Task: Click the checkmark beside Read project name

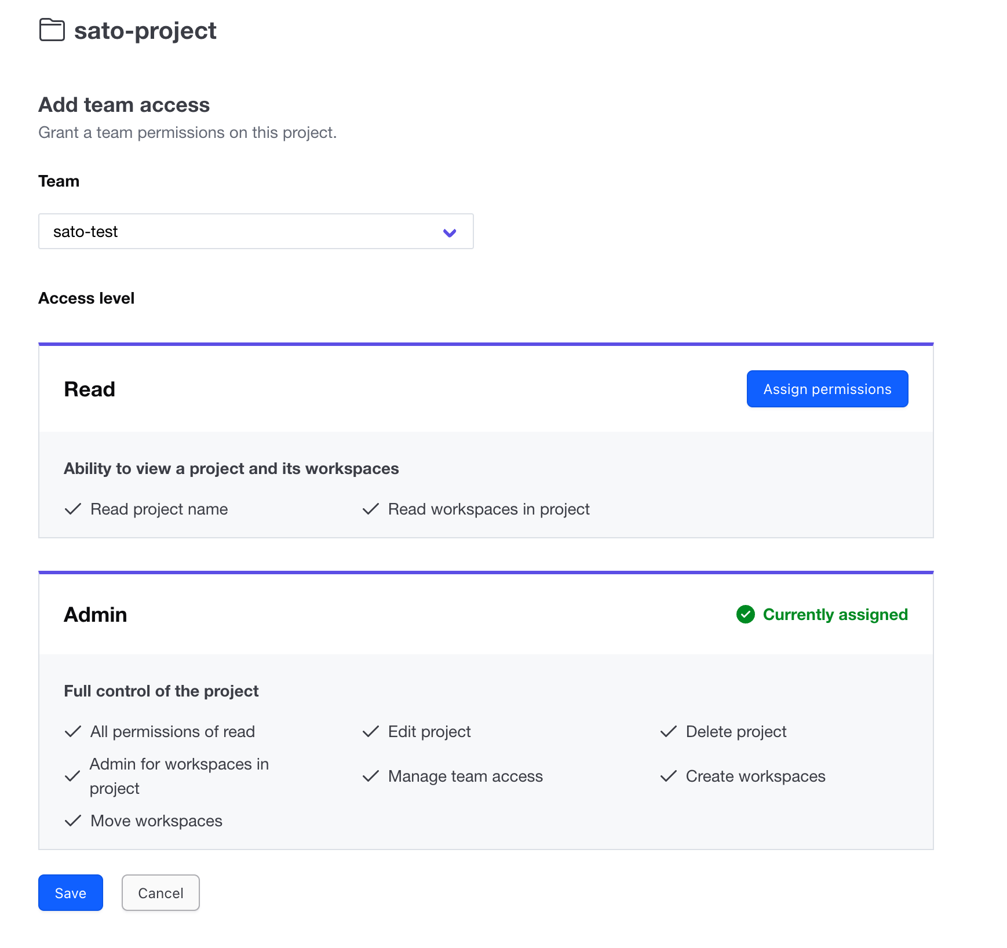Action: click(72, 509)
